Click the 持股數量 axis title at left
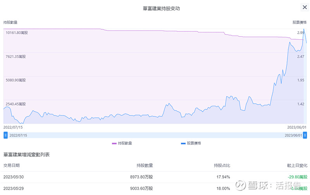 (10, 22)
